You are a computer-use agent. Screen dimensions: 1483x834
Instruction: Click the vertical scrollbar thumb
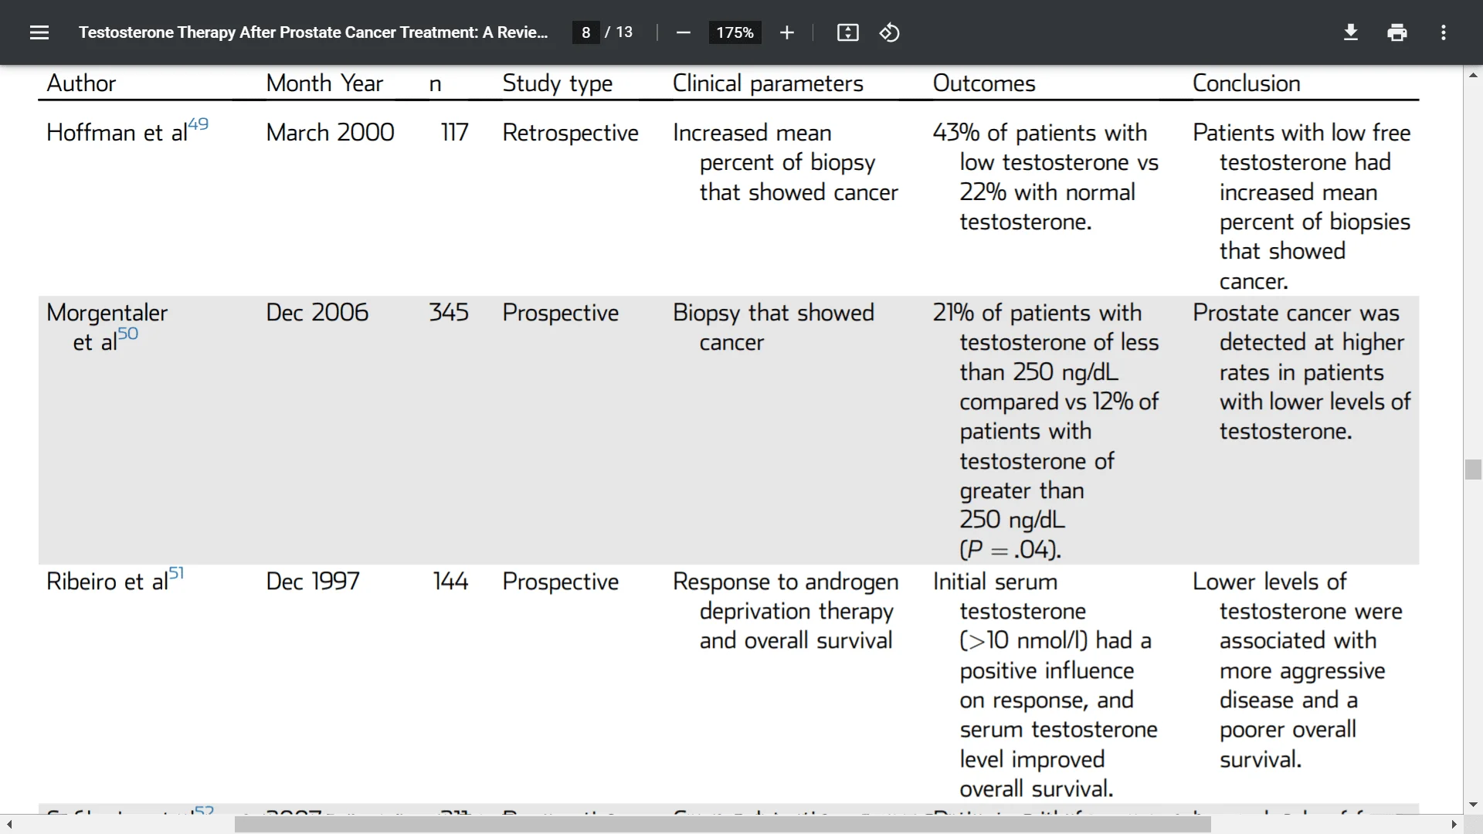(1473, 470)
